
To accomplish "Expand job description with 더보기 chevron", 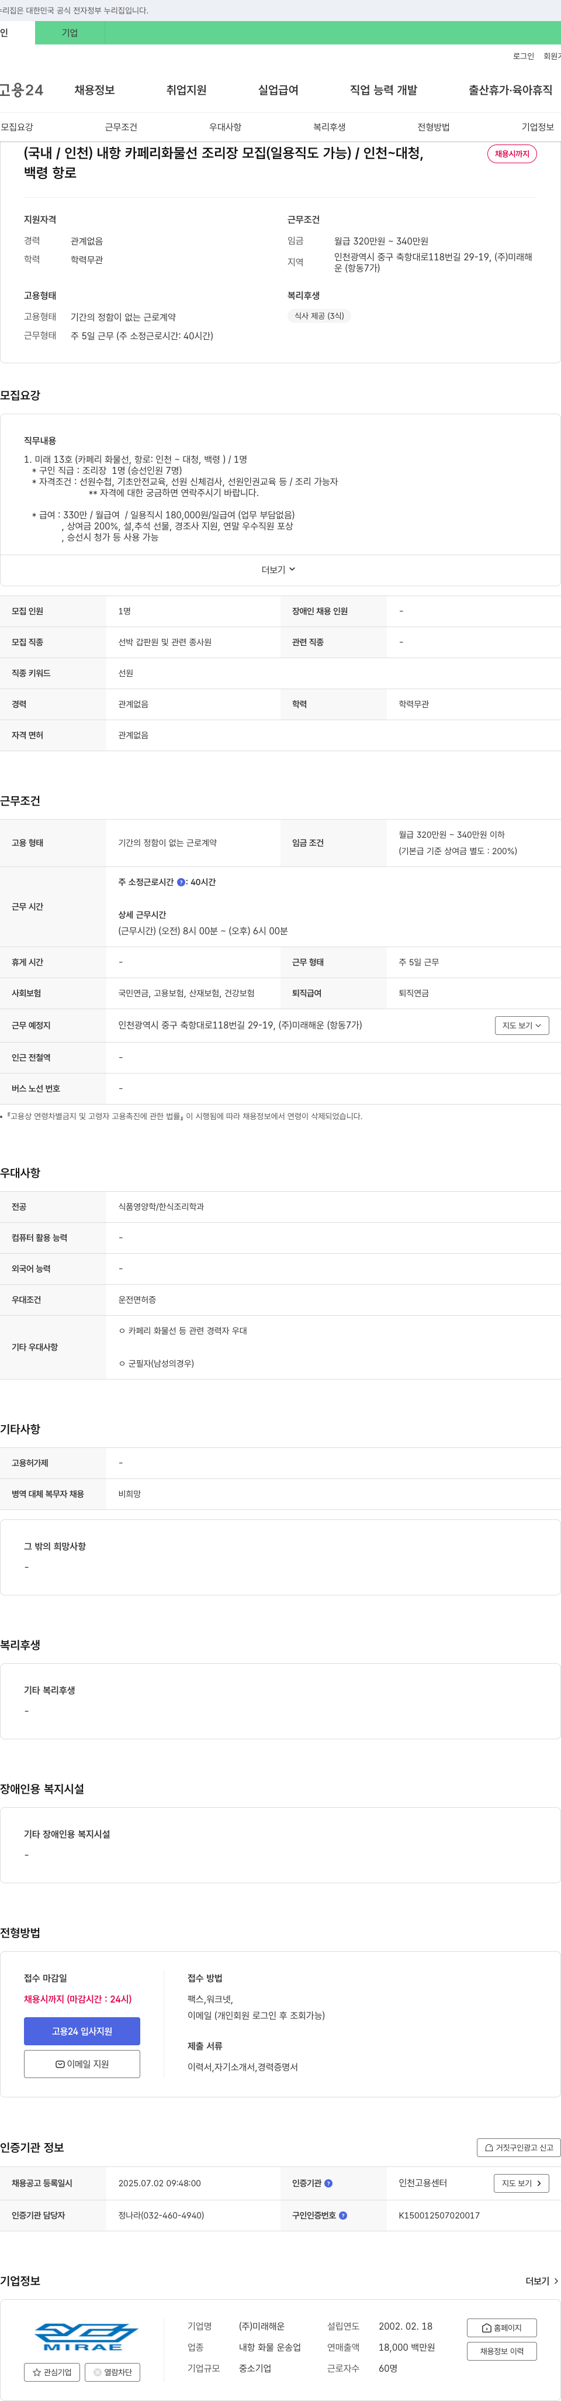I will [278, 569].
